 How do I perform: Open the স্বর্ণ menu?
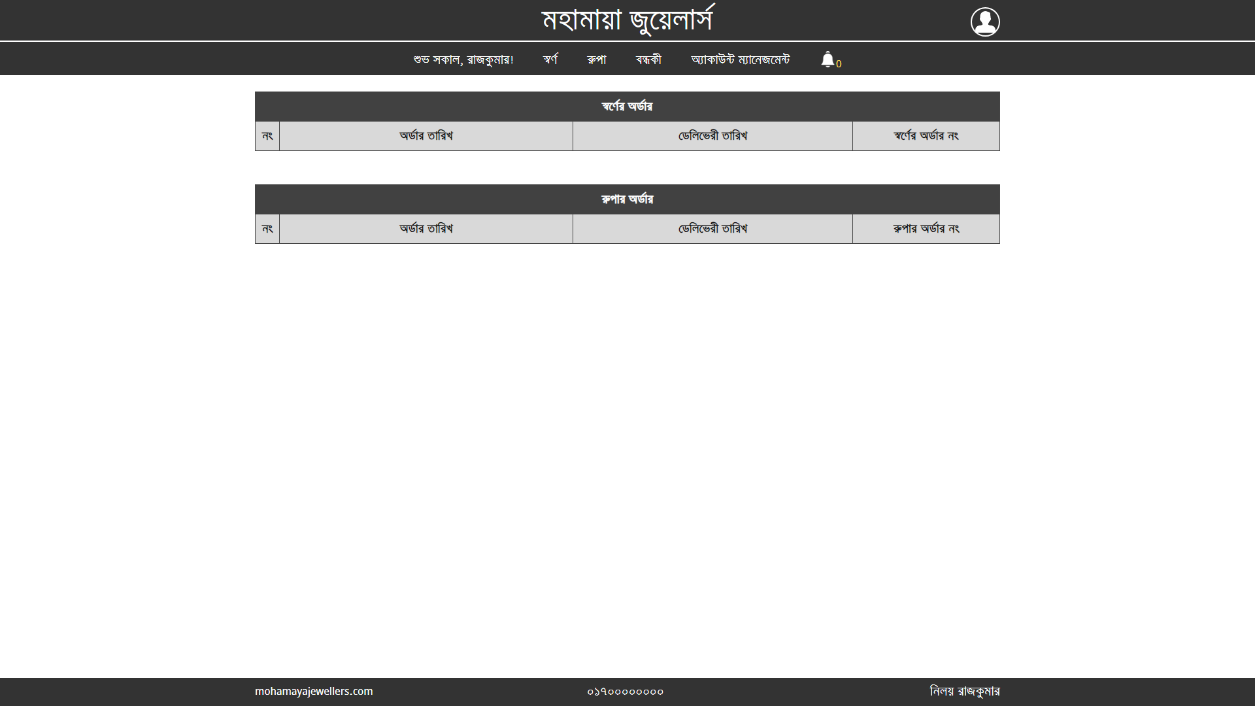point(550,59)
